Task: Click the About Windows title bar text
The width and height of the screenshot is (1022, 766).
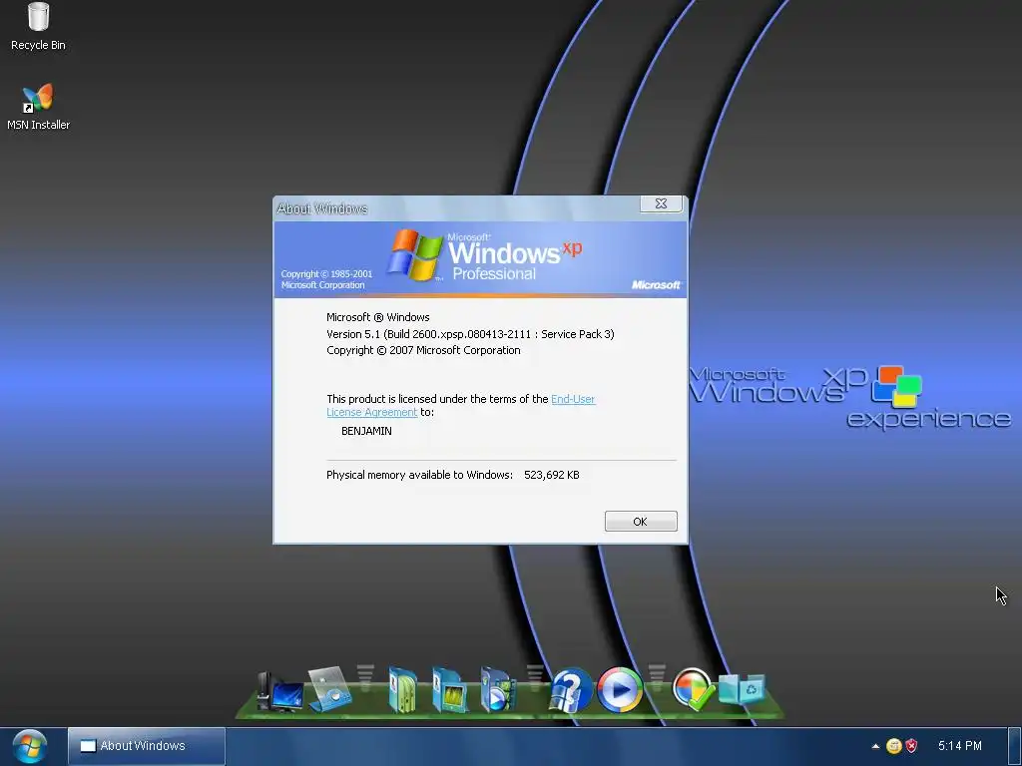Action: pos(322,208)
